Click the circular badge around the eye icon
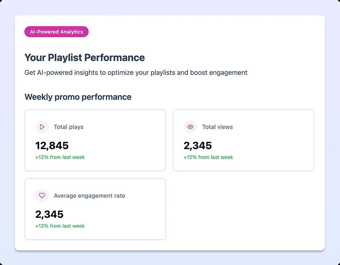 point(190,127)
